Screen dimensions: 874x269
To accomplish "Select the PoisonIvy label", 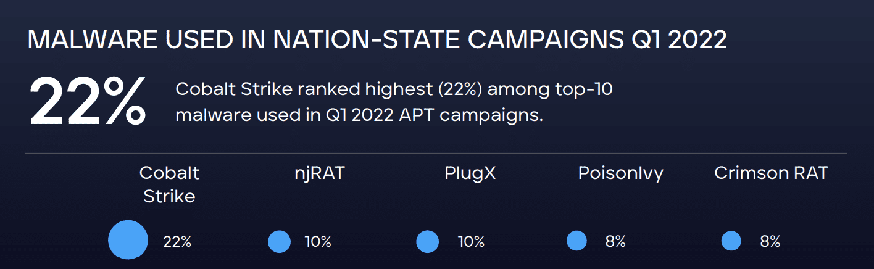I will [x=620, y=173].
